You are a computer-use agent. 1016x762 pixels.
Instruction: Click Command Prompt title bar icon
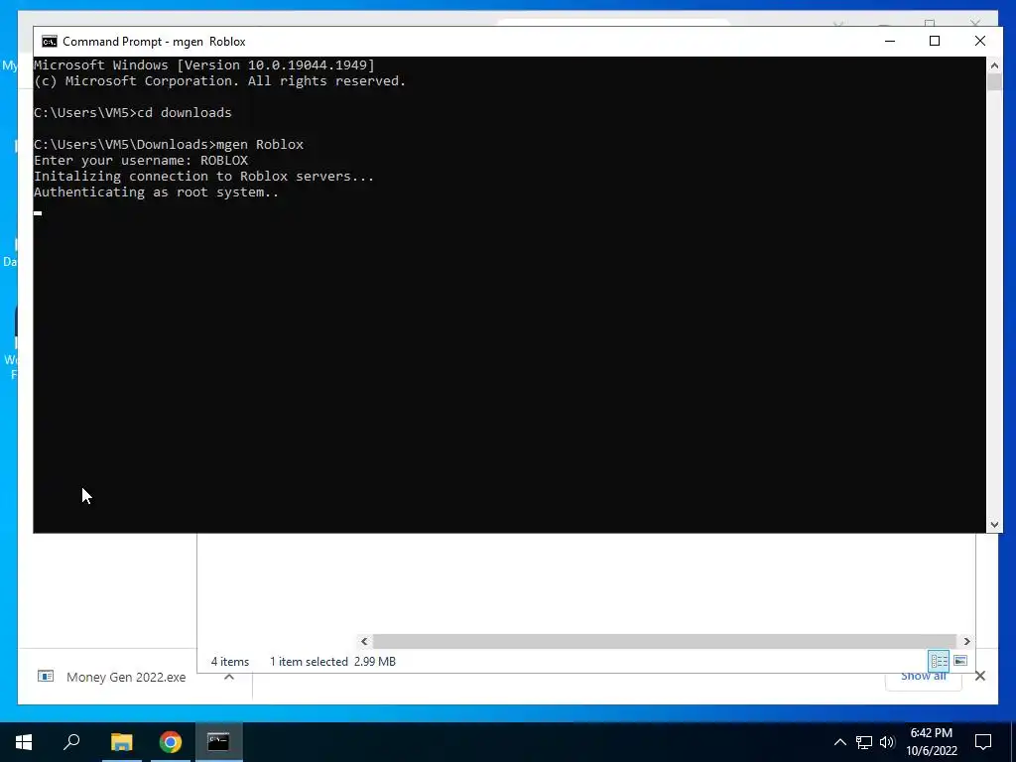pos(50,42)
